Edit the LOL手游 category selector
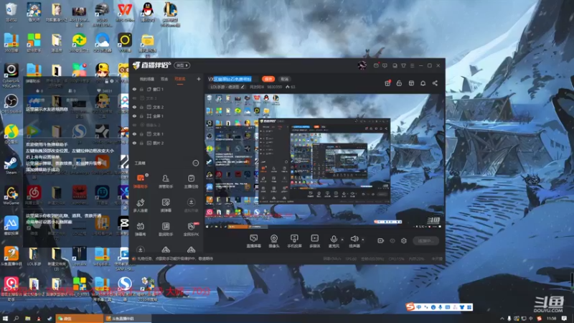Viewport: 574px width, 323px height. pos(227,87)
